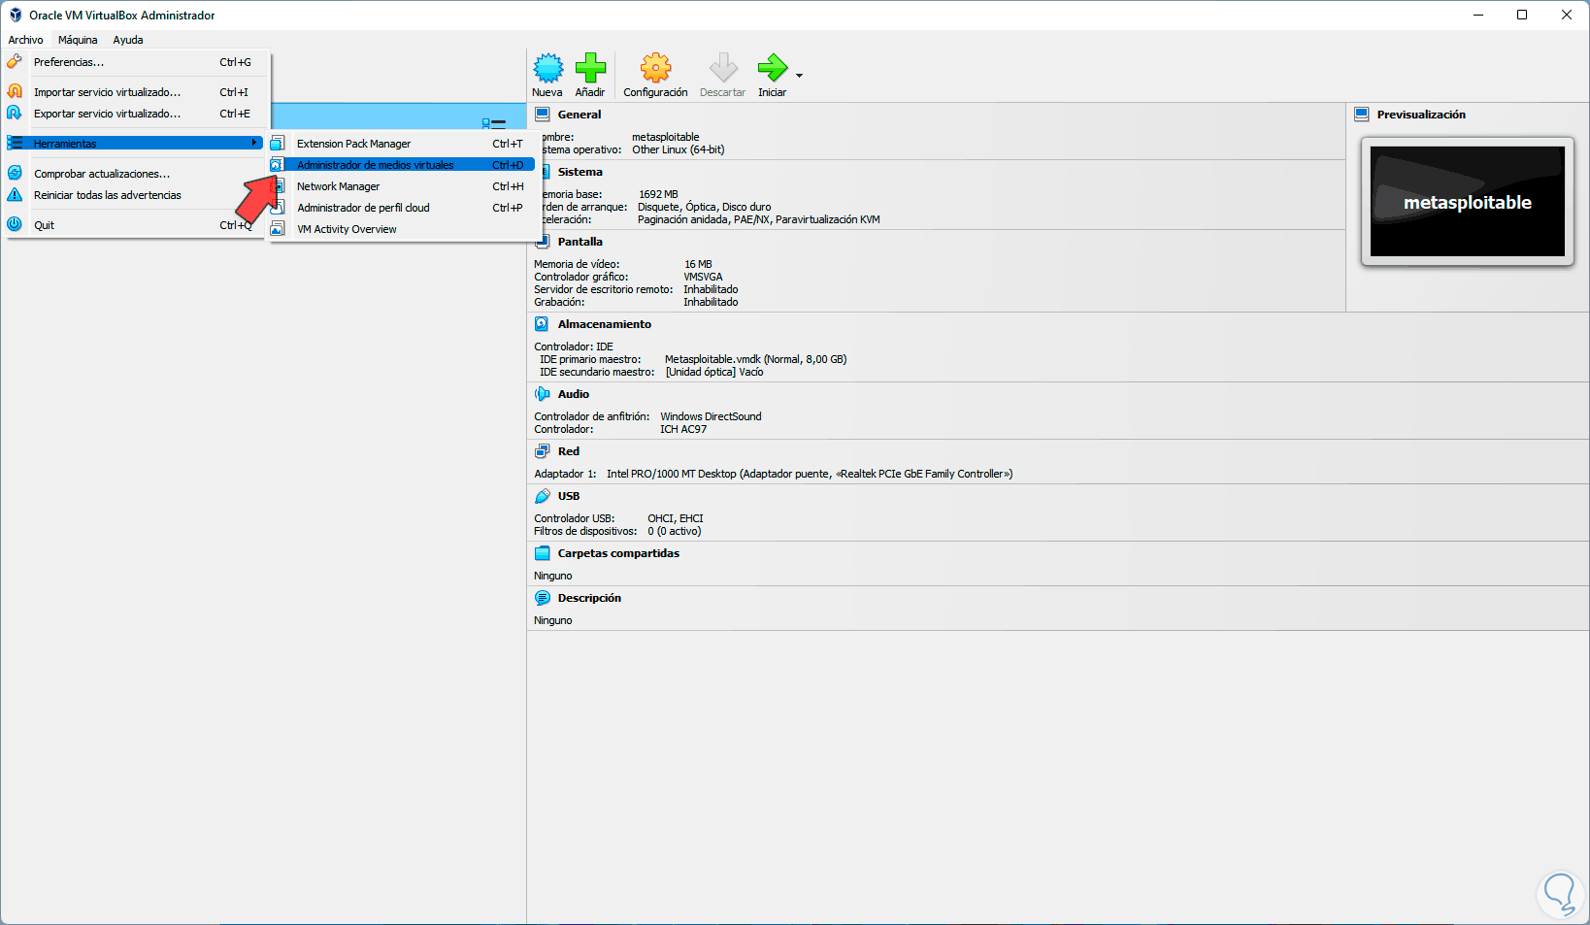This screenshot has height=925, width=1590.
Task: Click the Controlador de anfitrión label
Action: (x=592, y=416)
